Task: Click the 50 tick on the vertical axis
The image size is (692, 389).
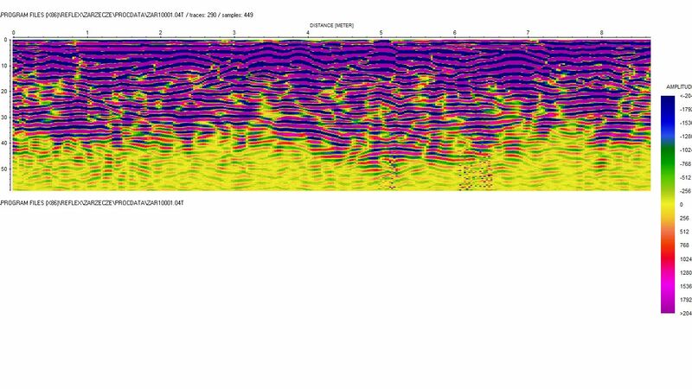Action: tap(5, 169)
